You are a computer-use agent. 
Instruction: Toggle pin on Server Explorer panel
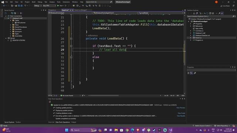pos(44,10)
